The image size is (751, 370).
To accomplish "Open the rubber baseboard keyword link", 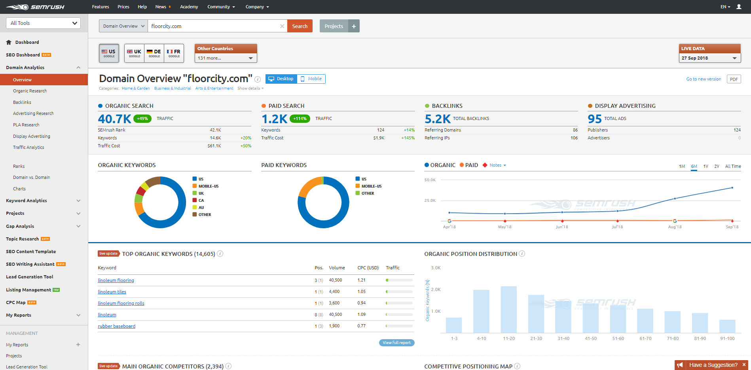I will click(116, 326).
